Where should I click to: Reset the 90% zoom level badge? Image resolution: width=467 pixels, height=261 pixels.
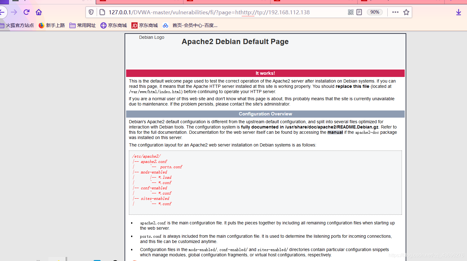tap(375, 12)
